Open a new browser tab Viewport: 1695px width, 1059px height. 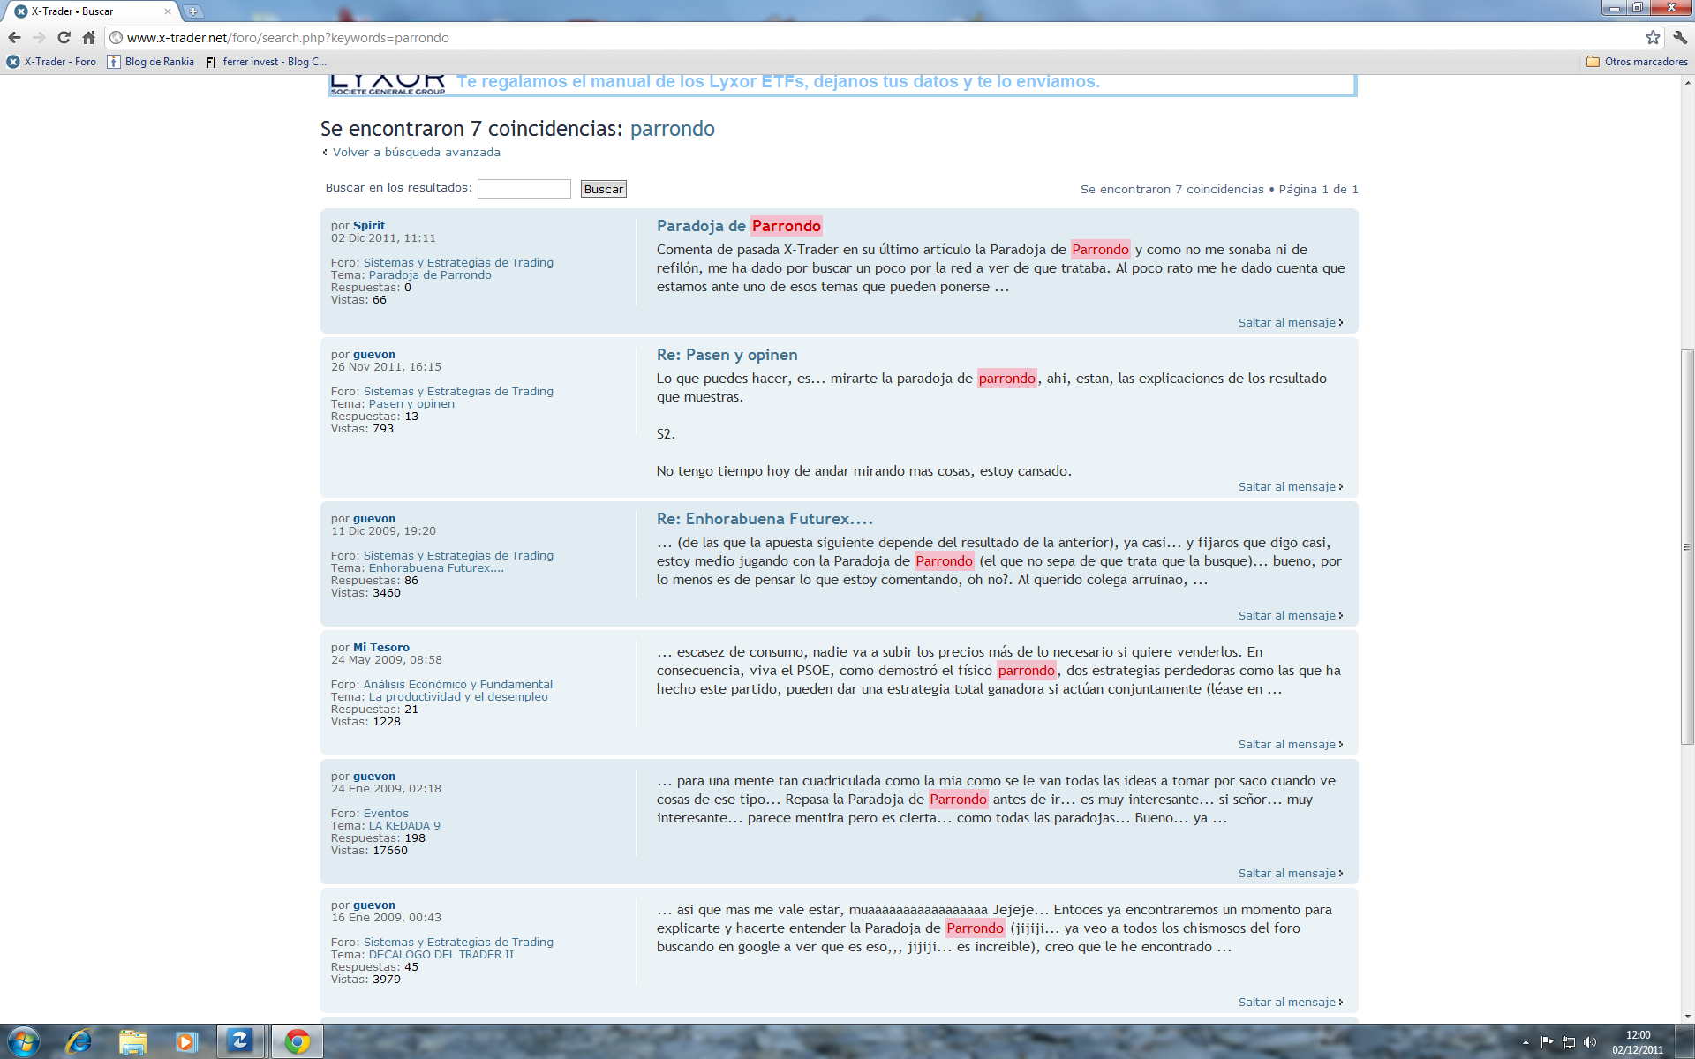(x=193, y=11)
